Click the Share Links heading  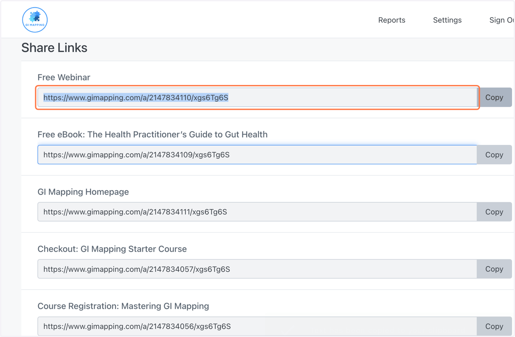pos(55,48)
